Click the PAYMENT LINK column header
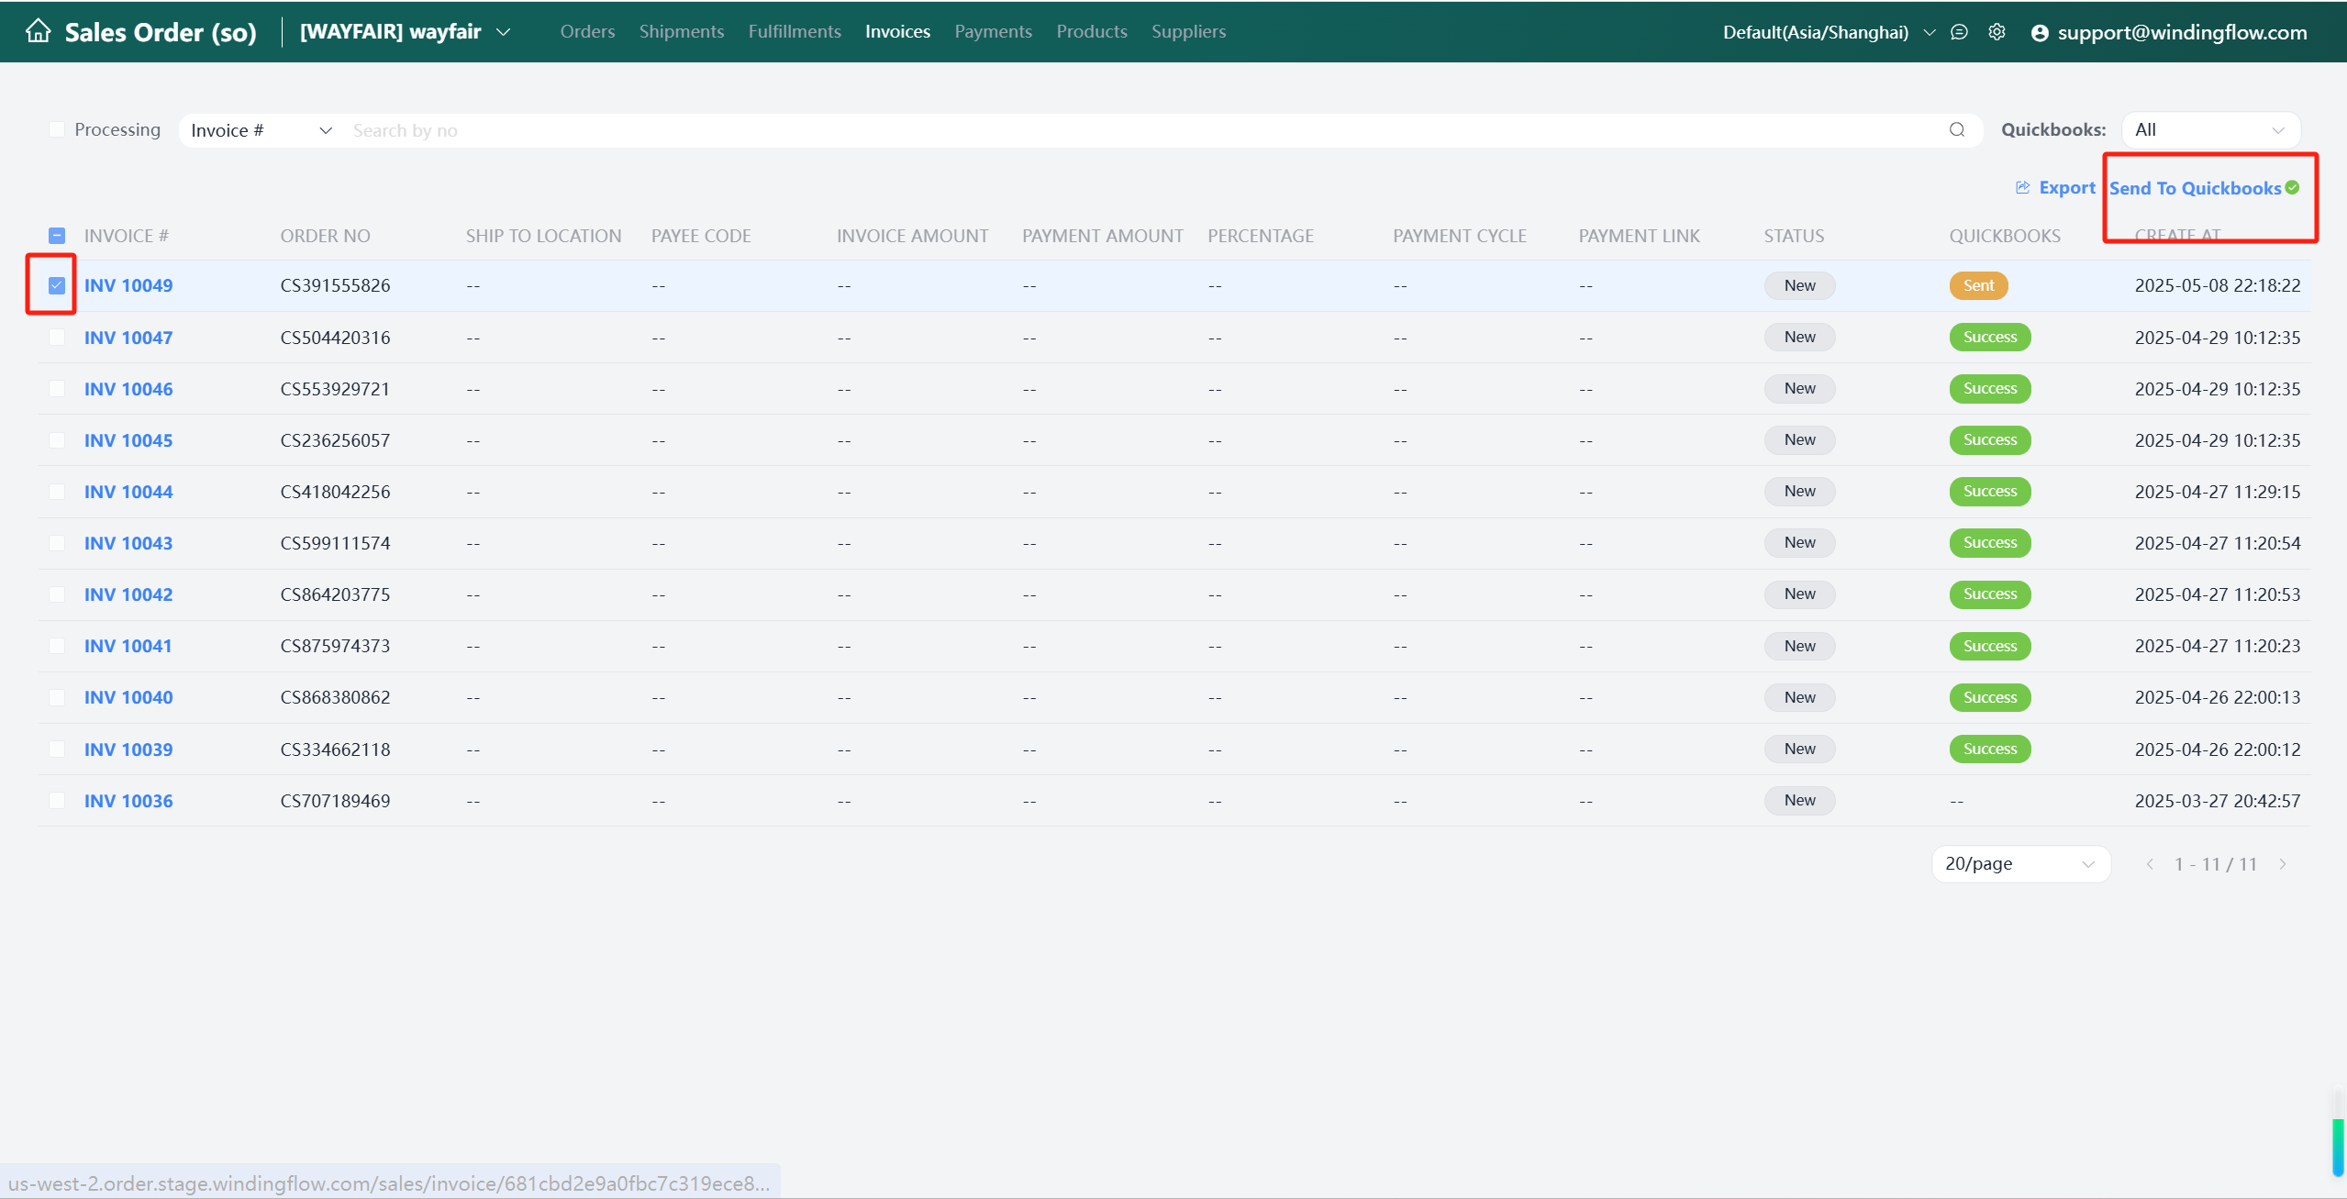 point(1639,236)
